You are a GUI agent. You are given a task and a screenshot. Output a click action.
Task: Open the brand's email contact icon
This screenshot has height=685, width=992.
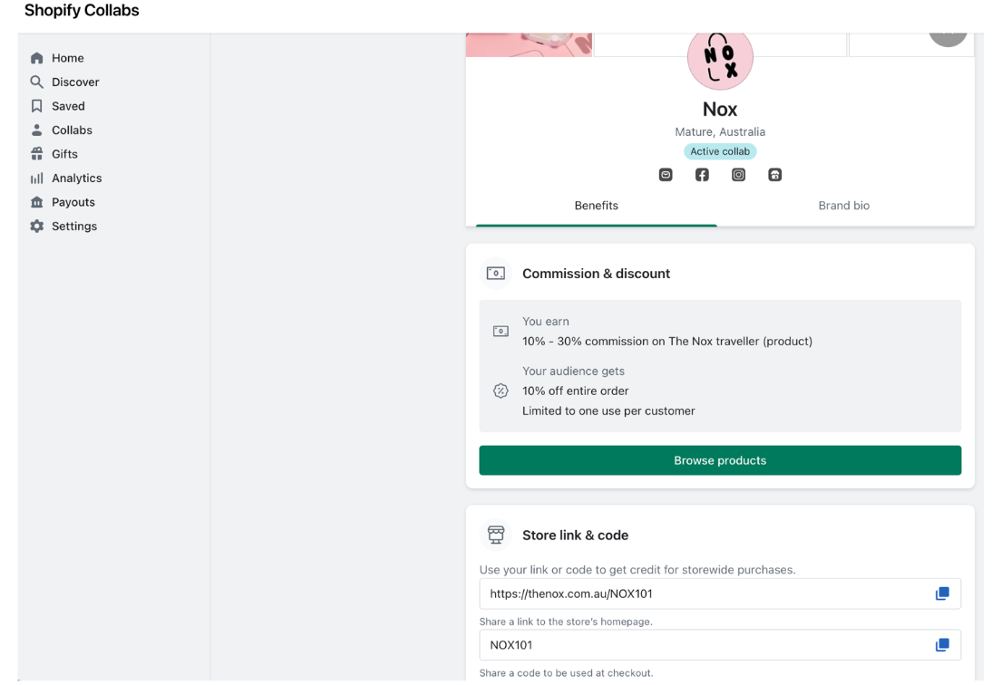point(666,175)
